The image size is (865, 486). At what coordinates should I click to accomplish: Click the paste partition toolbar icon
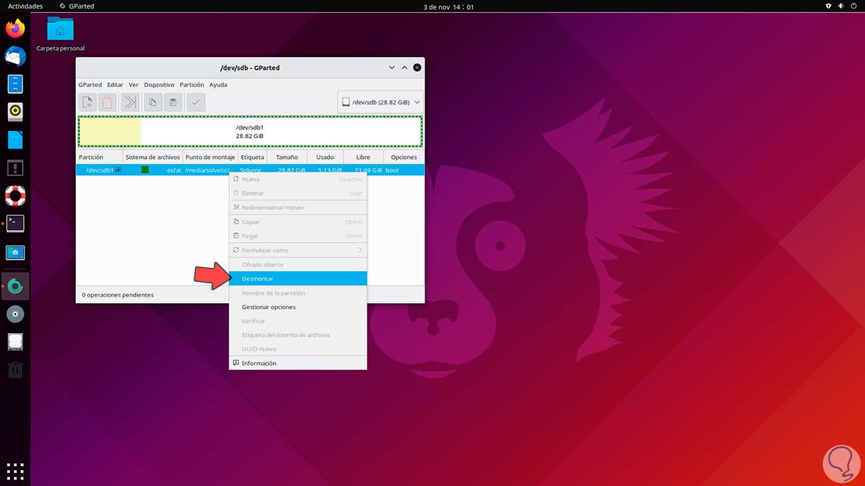pos(173,102)
